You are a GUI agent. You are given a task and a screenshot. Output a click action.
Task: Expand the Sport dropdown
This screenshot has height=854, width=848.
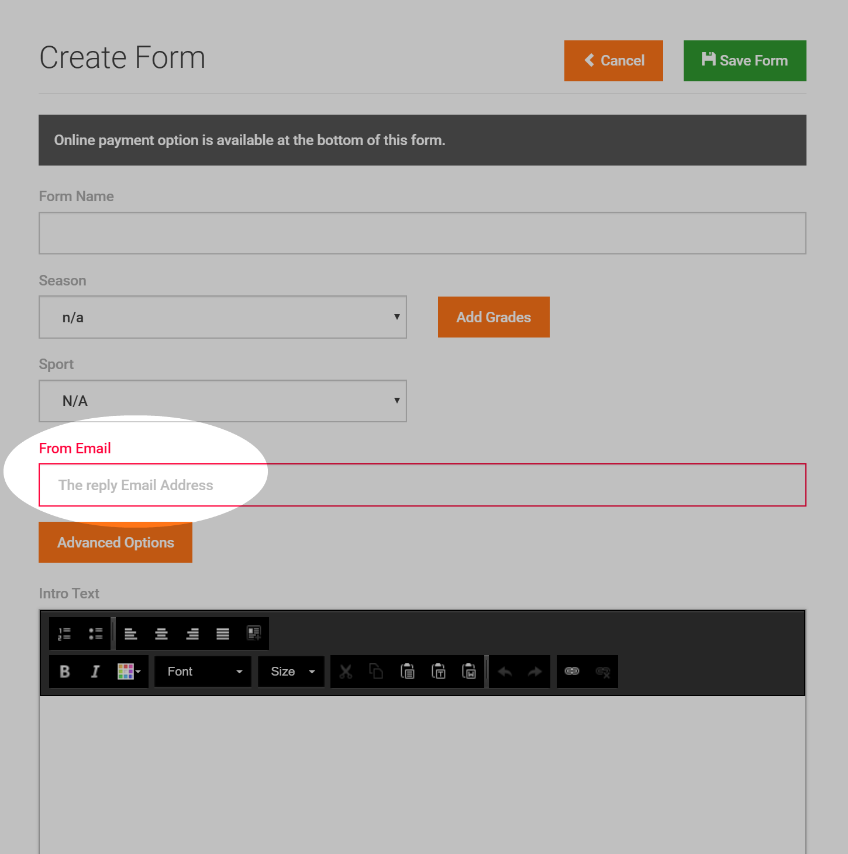[223, 401]
